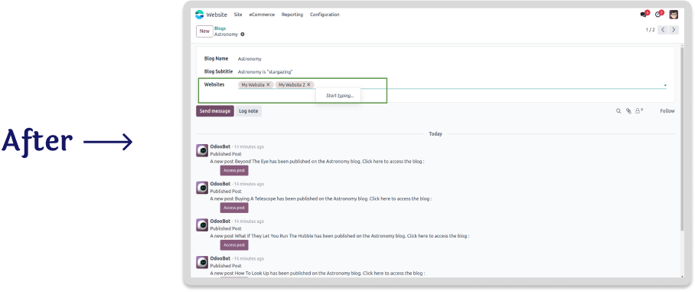Open the messages conversation icon
The width and height of the screenshot is (695, 292).
[643, 15]
